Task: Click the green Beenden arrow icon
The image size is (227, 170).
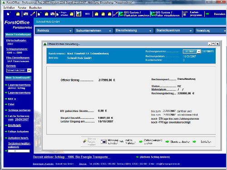Action: click(x=207, y=14)
